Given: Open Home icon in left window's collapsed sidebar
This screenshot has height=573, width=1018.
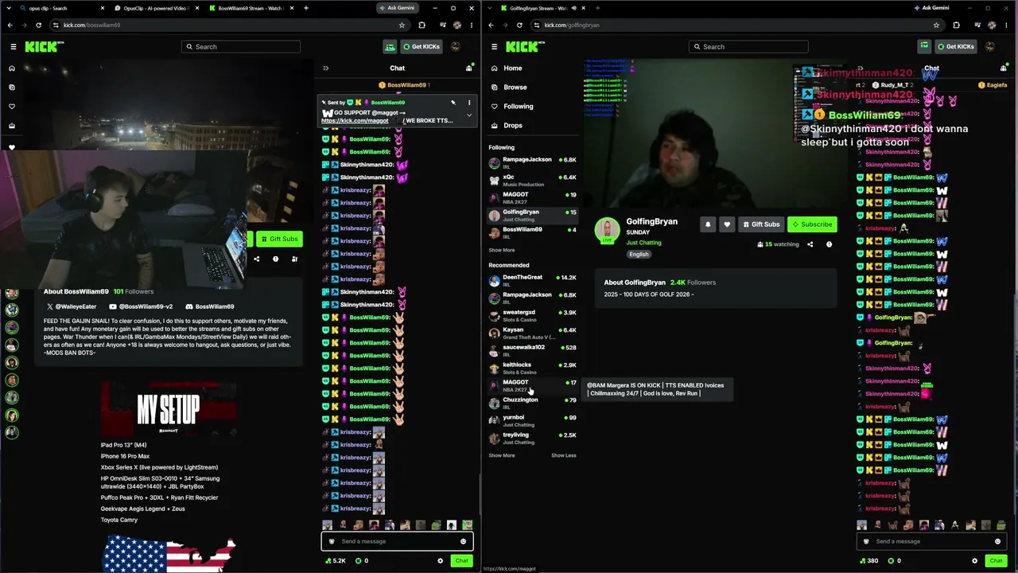Looking at the screenshot, I should click(x=12, y=68).
